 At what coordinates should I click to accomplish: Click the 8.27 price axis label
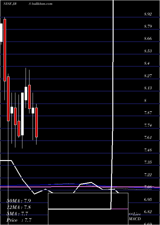click(x=148, y=76)
